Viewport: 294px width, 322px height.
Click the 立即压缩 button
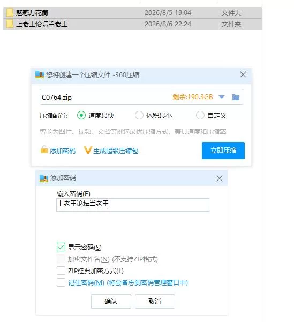(223, 151)
